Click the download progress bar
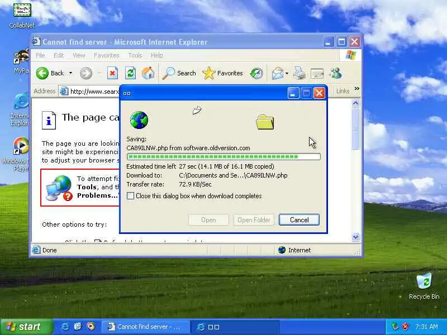The width and height of the screenshot is (447, 335). tap(223, 157)
